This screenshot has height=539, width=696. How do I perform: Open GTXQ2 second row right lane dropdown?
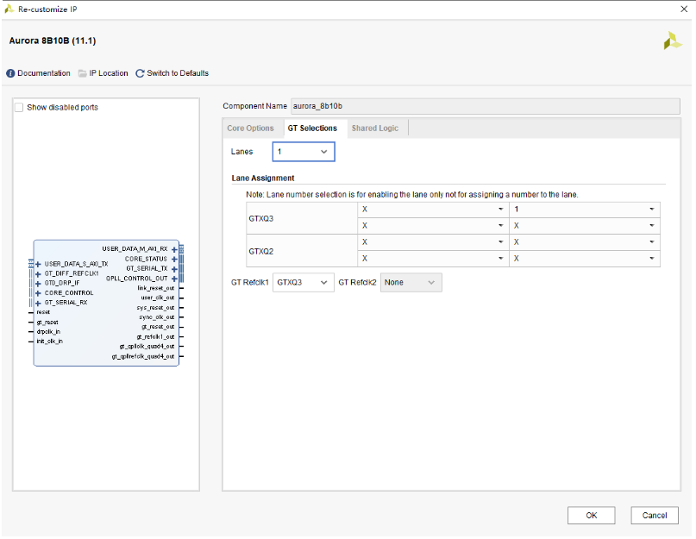pyautogui.click(x=585, y=259)
